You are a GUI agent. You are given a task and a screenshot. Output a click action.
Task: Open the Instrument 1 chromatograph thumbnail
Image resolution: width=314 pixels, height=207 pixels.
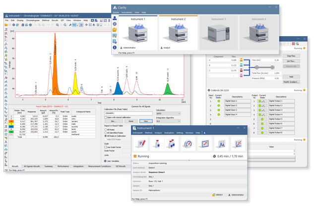(138, 34)
